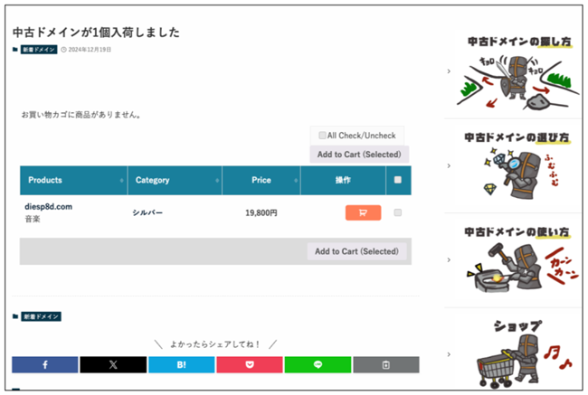Open 新着ドメイン category tag below the table

point(40,316)
